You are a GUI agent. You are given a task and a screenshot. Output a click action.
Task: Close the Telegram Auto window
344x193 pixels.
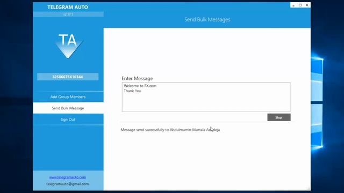[x=307, y=5]
